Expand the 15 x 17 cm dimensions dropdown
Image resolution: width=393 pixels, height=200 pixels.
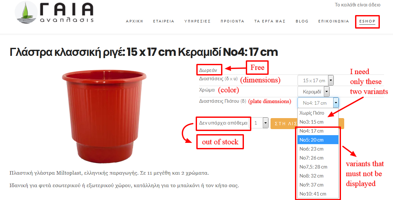click(x=316, y=80)
